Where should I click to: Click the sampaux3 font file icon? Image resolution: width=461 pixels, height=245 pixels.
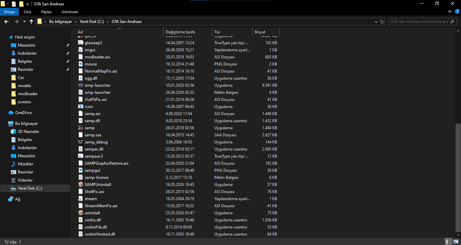pos(81,156)
